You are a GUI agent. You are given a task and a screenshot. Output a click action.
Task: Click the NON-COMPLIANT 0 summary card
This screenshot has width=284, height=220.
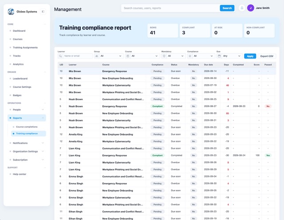[x=259, y=31]
